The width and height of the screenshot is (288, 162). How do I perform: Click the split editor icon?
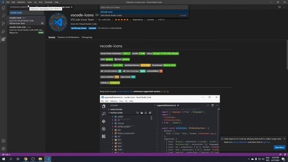pyautogui.click(x=279, y=7)
